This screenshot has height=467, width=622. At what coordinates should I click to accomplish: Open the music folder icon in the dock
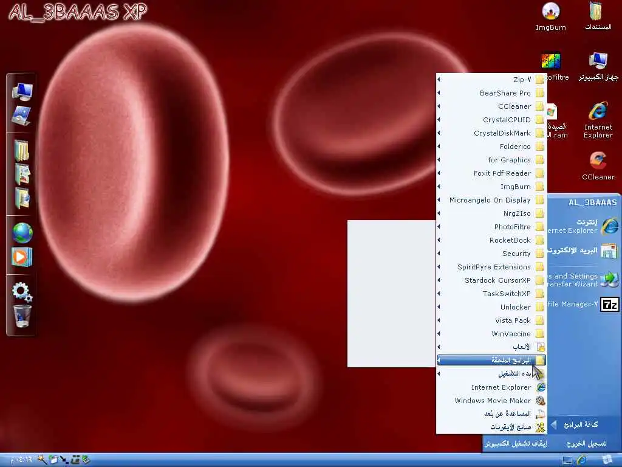pyautogui.click(x=22, y=198)
